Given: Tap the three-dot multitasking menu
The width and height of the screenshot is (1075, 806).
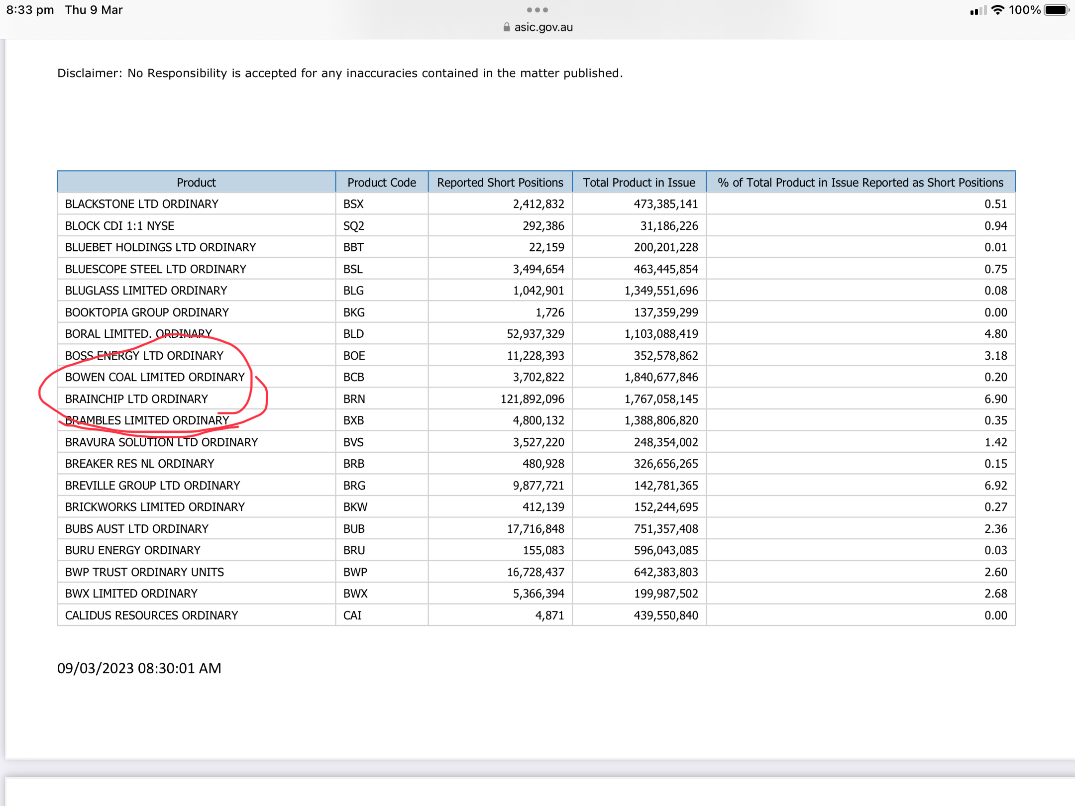Looking at the screenshot, I should 537,10.
